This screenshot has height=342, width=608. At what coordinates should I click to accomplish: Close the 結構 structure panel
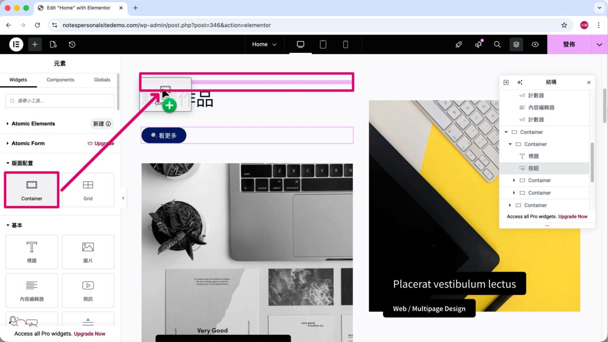click(589, 82)
